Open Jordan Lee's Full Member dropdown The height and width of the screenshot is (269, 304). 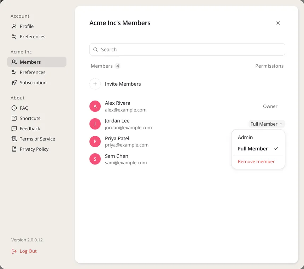pos(267,124)
